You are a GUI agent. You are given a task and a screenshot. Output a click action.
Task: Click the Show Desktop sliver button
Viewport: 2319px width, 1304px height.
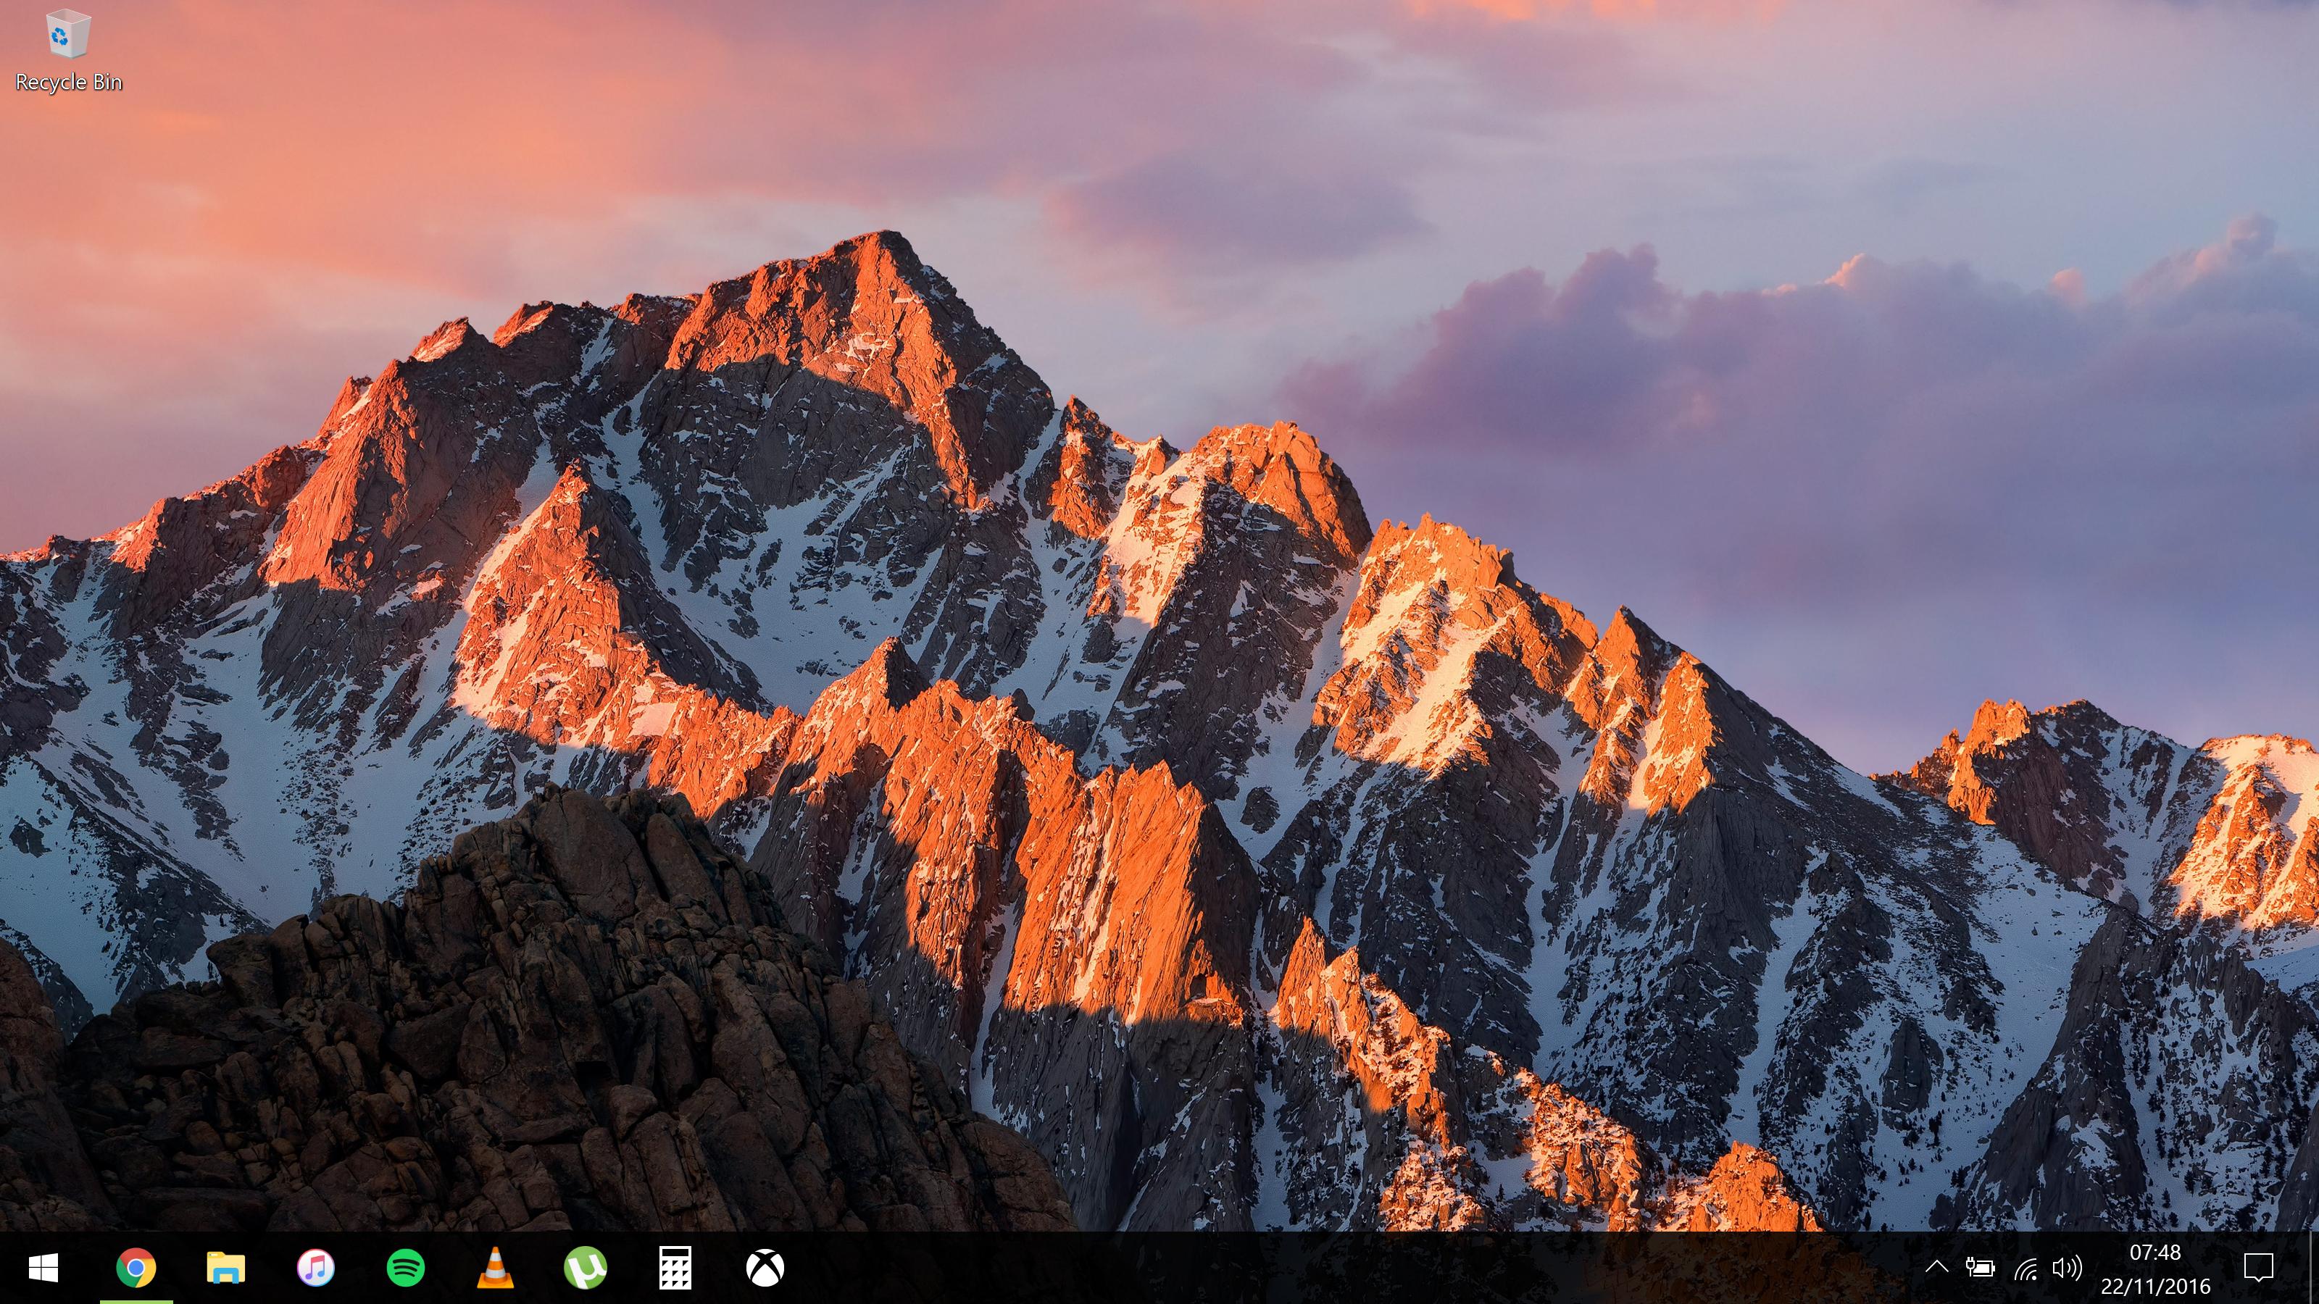pos(2315,1268)
